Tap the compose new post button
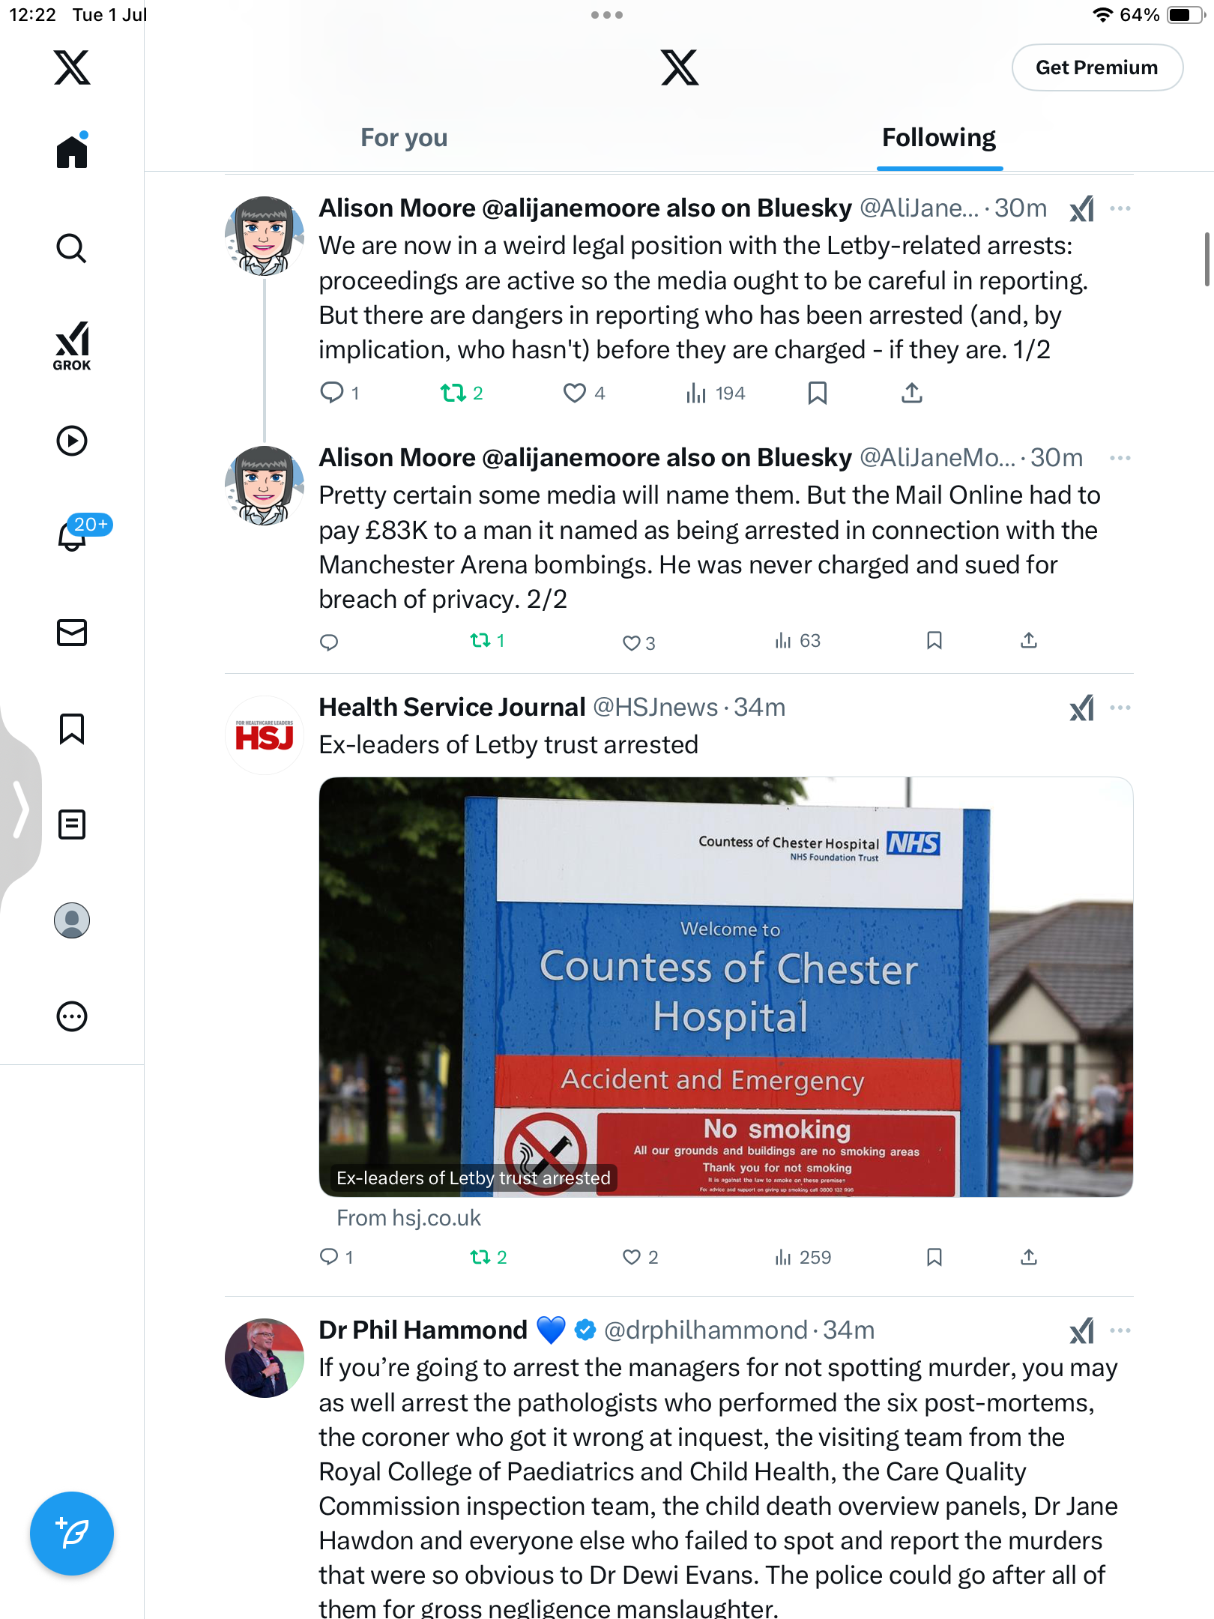Viewport: 1214px width, 1619px height. (x=72, y=1534)
